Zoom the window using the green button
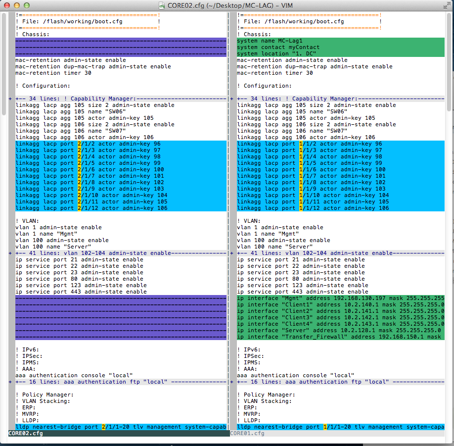 click(x=27, y=5)
